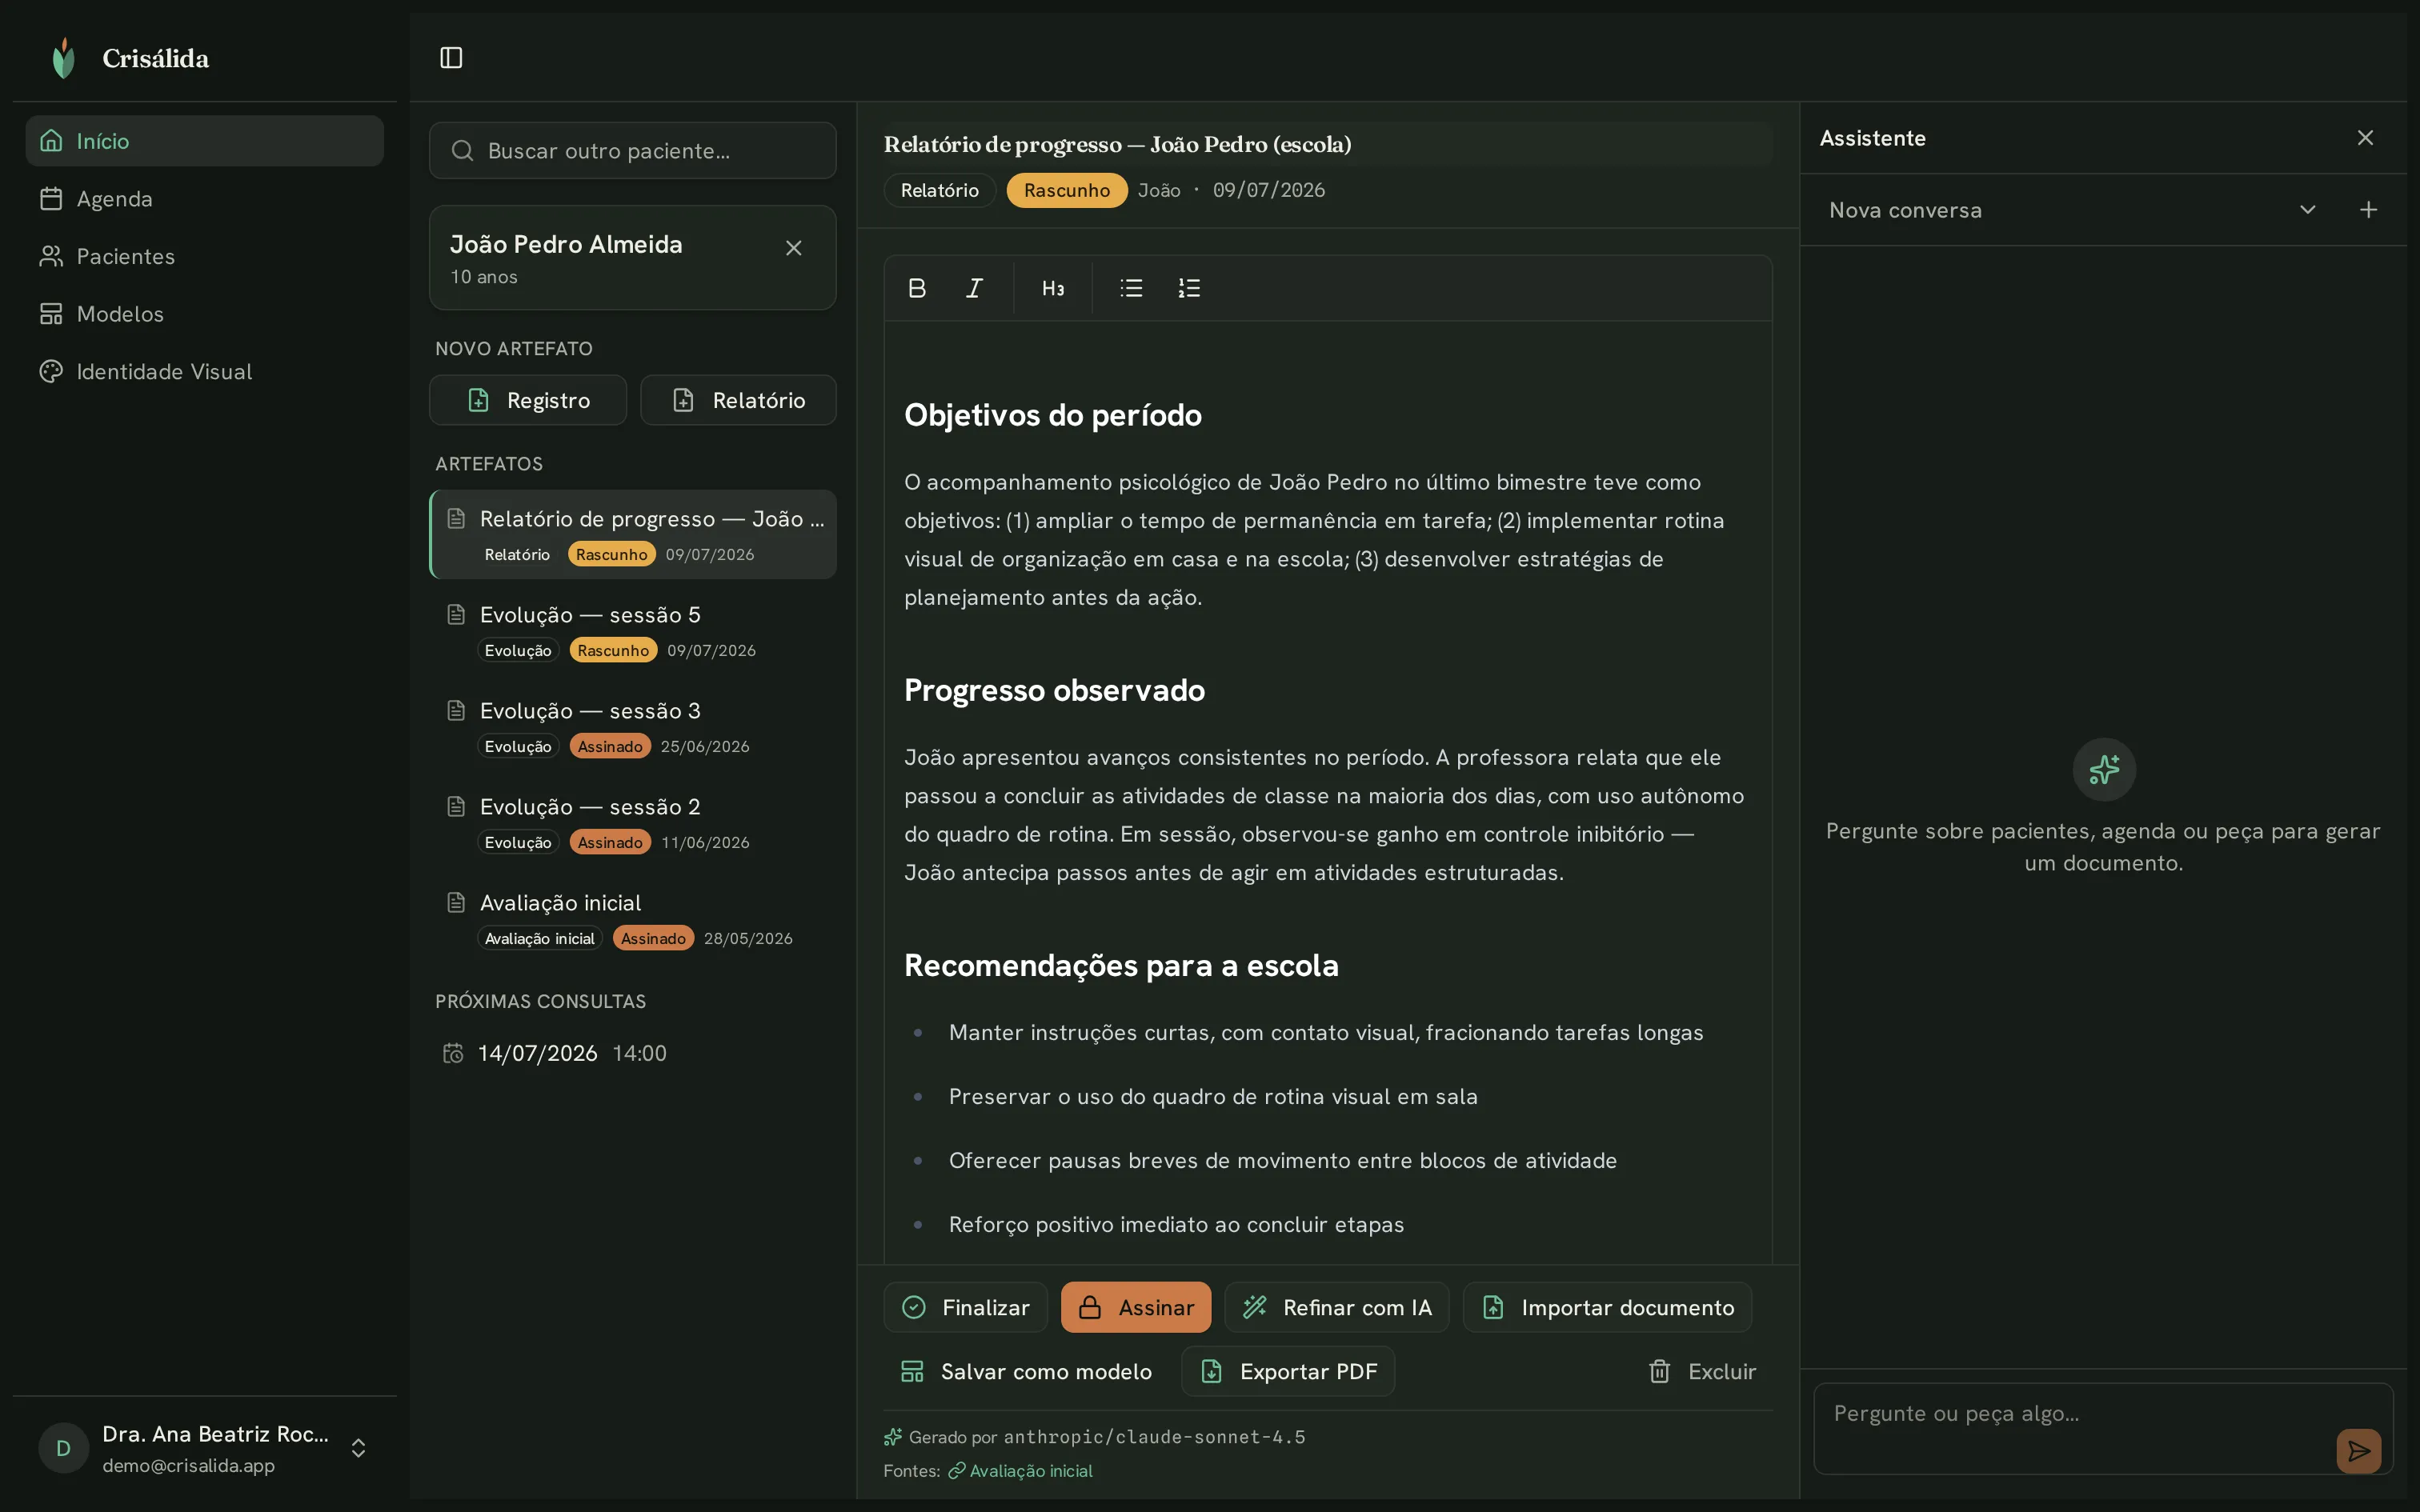Click Salvar como modelo

click(x=1026, y=1371)
